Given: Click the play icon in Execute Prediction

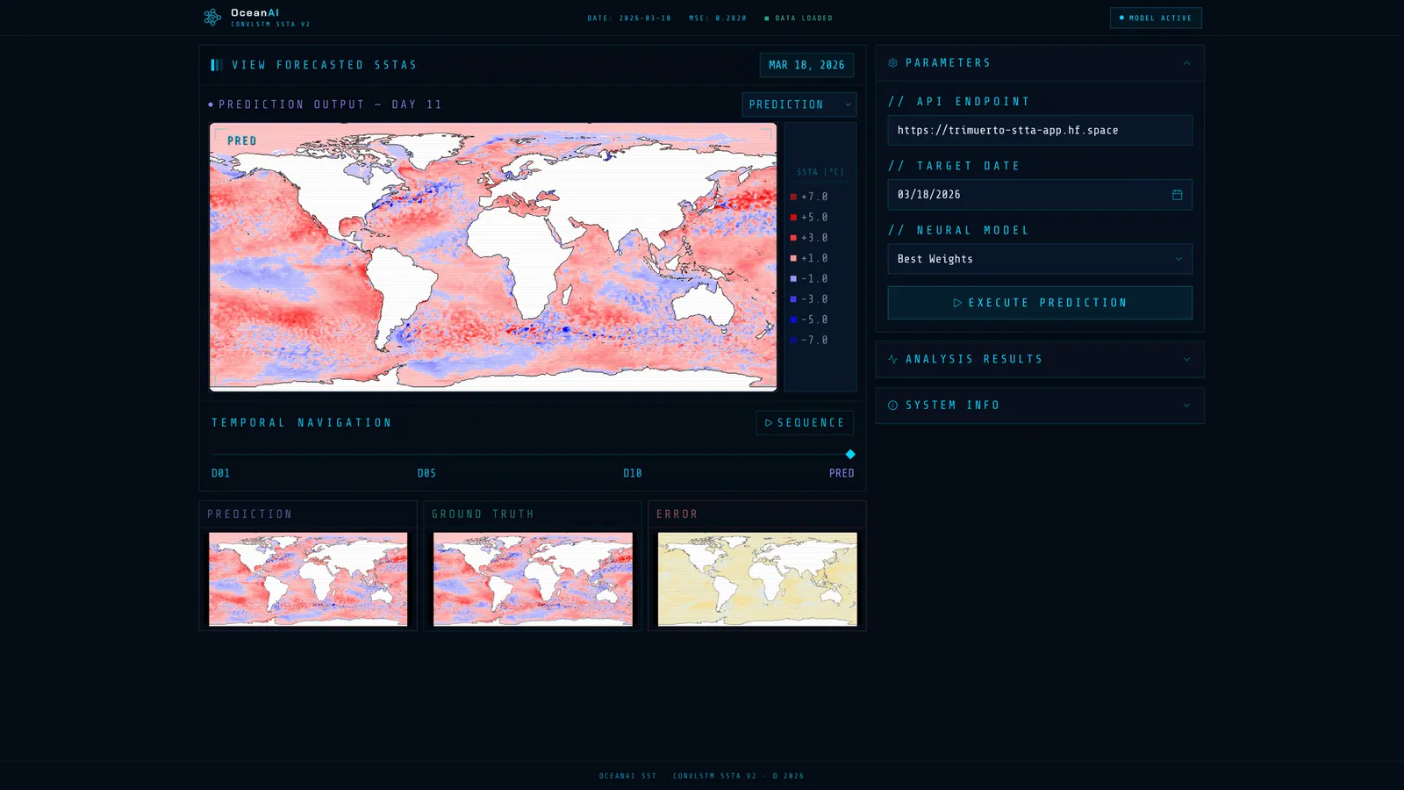Looking at the screenshot, I should (957, 303).
